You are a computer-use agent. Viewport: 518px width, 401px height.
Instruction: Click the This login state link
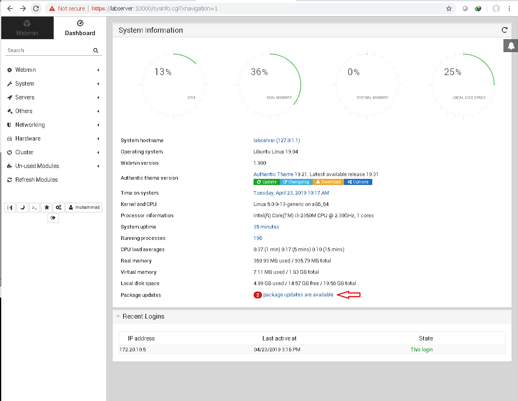pos(422,350)
